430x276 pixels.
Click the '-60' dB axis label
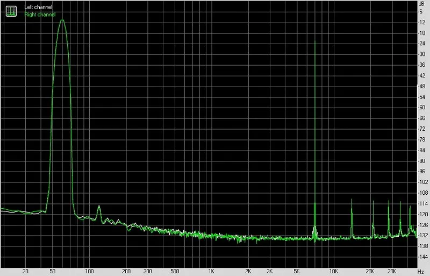pos(422,108)
